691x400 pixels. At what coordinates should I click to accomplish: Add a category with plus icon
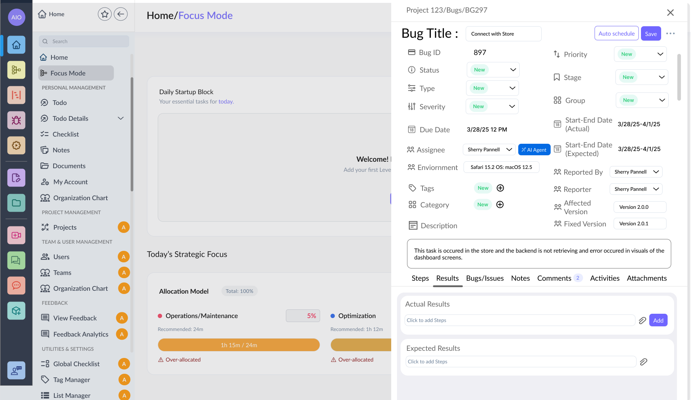pyautogui.click(x=500, y=204)
